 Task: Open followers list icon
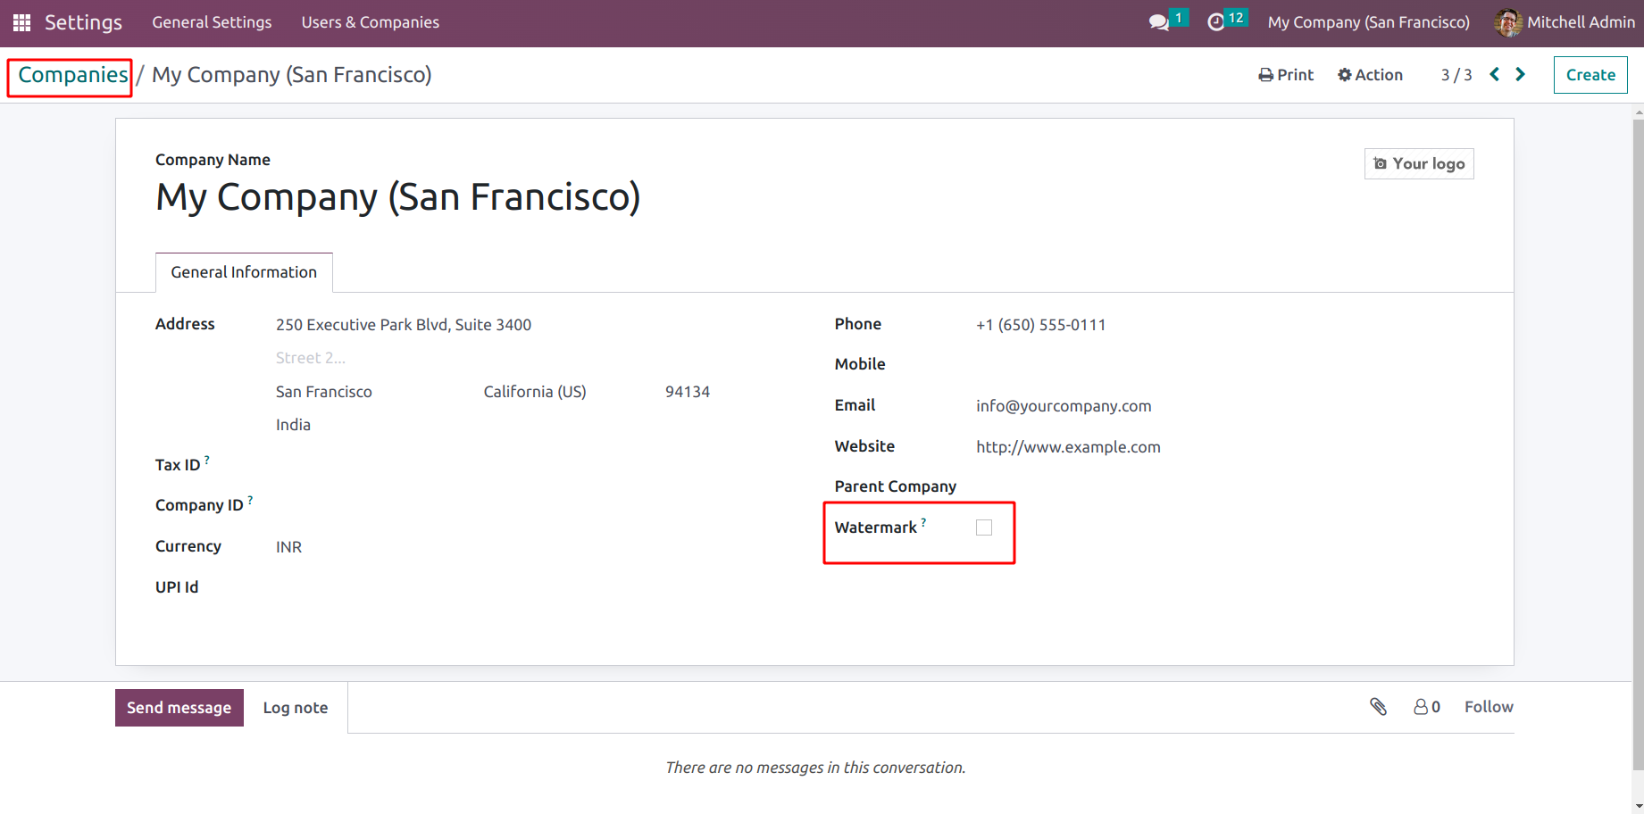point(1426,707)
